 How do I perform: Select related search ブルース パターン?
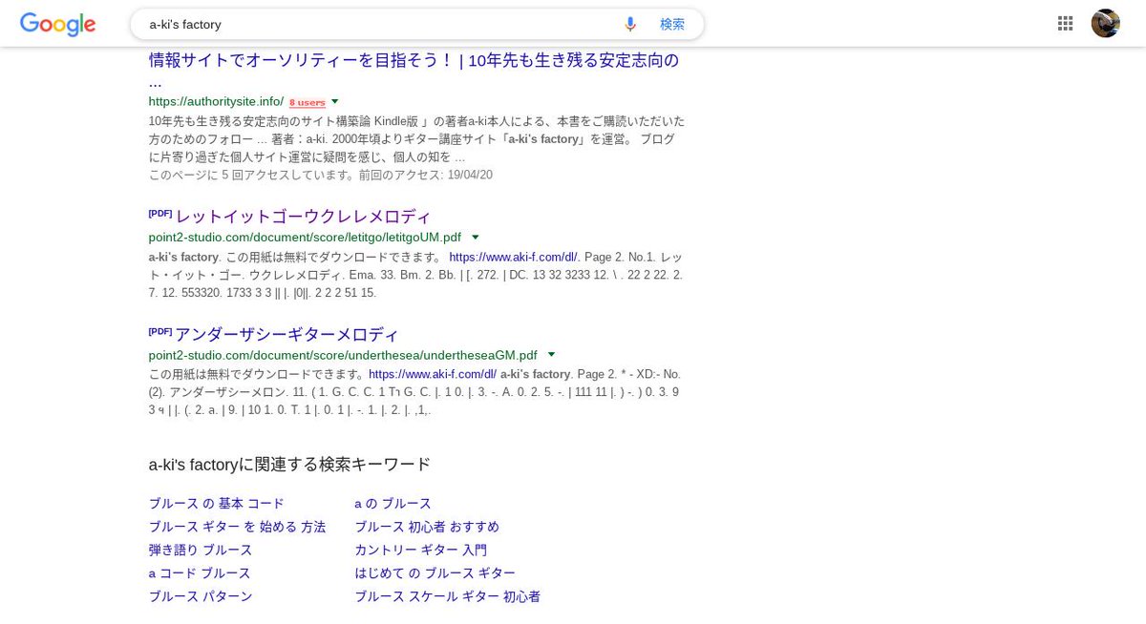(x=201, y=596)
